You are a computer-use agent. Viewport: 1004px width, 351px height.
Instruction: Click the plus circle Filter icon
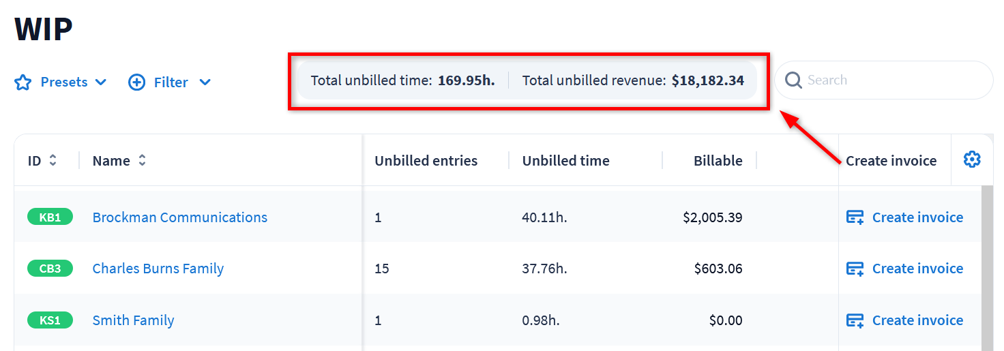coord(136,82)
